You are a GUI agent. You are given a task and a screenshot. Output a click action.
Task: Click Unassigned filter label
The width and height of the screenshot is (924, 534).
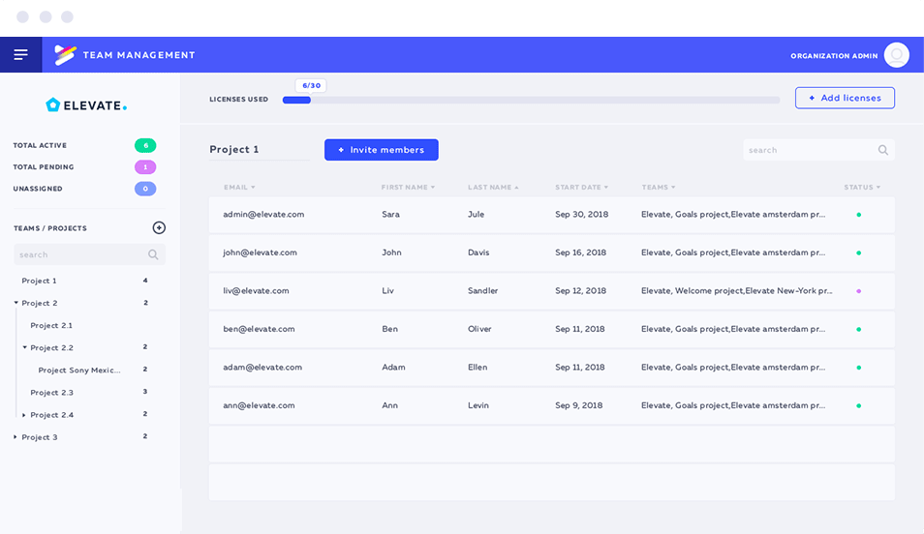pyautogui.click(x=38, y=189)
